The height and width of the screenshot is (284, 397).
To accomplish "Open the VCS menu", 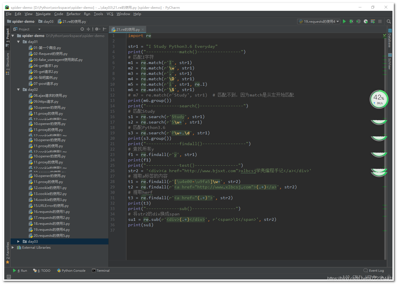I will (110, 14).
